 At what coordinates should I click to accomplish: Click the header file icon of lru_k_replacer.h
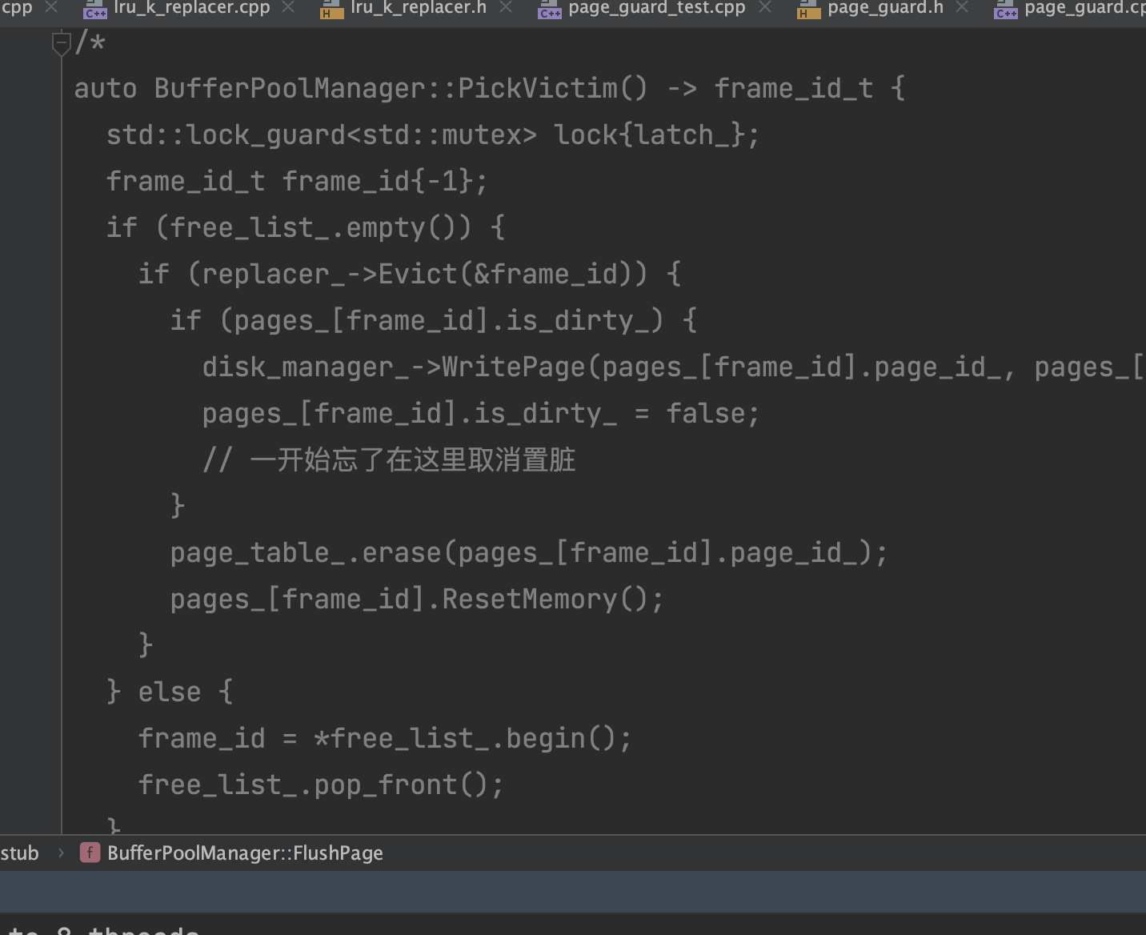[x=331, y=10]
